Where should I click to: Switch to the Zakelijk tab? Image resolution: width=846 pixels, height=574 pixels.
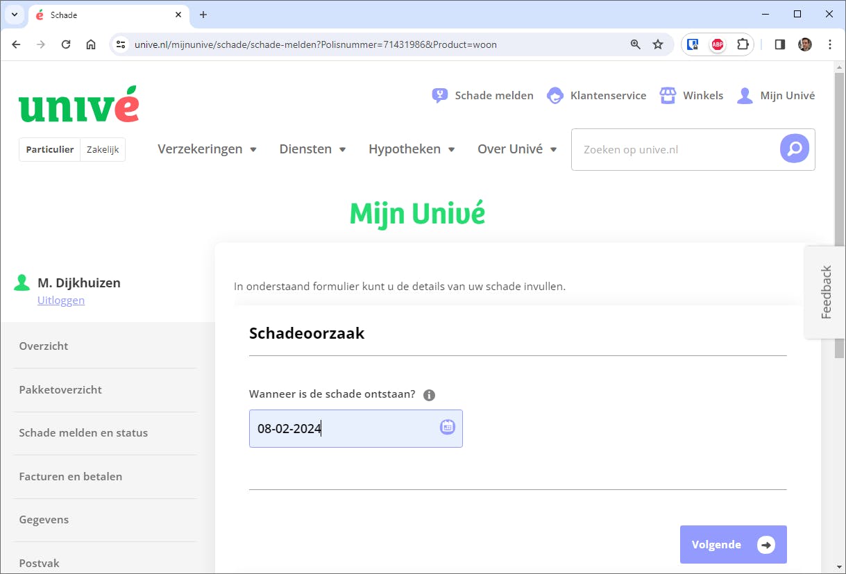point(102,149)
